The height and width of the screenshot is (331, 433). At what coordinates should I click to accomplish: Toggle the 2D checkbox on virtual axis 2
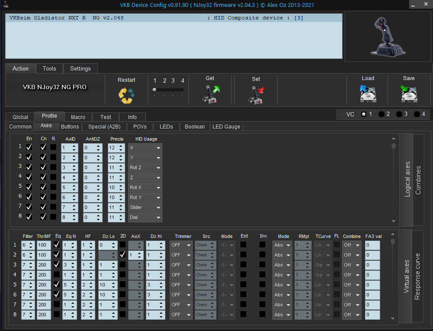point(123,255)
